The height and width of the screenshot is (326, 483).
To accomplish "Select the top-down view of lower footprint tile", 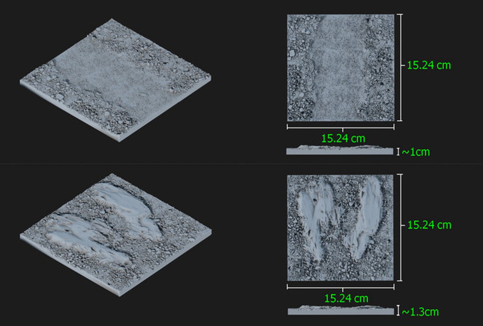I will [341, 228].
